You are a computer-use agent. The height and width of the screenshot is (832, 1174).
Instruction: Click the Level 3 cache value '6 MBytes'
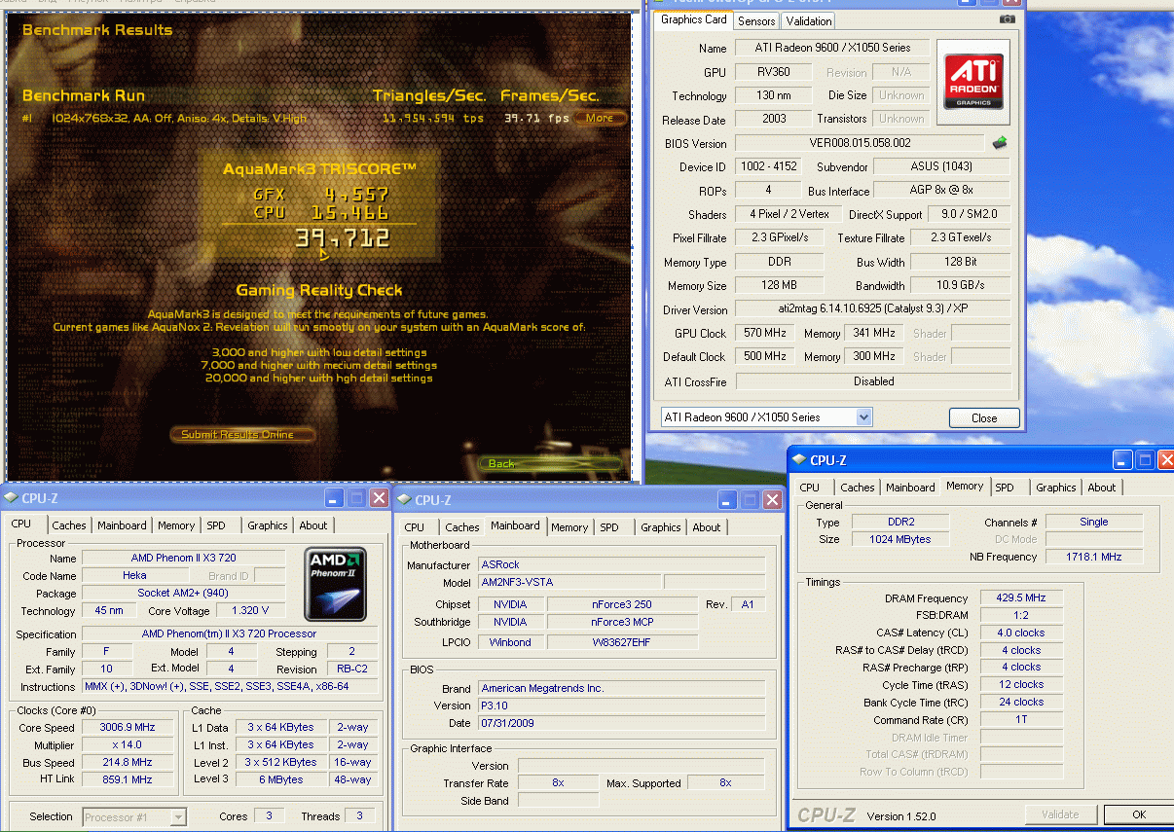(280, 780)
